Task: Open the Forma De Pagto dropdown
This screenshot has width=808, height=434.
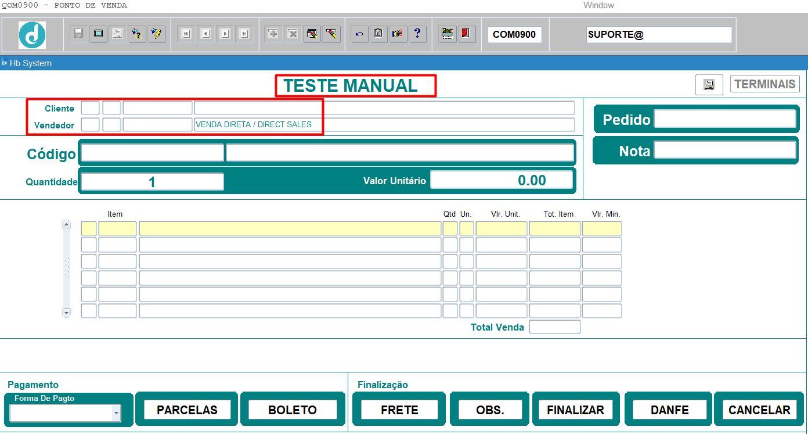Action: pos(117,413)
